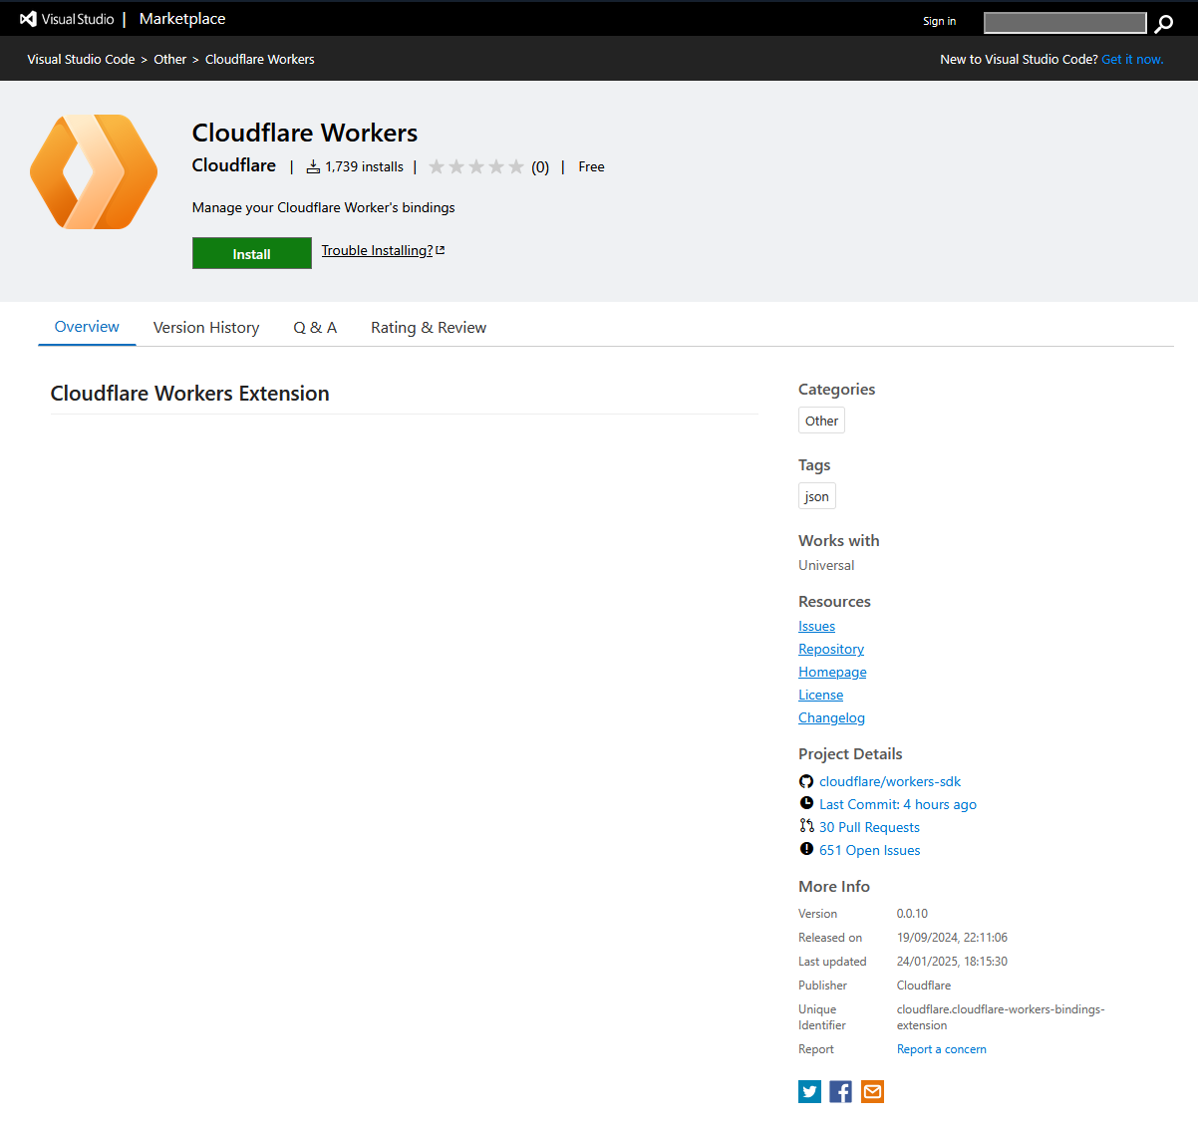Open the Overview tab
Viewport: 1198px width, 1129px height.
(x=87, y=327)
